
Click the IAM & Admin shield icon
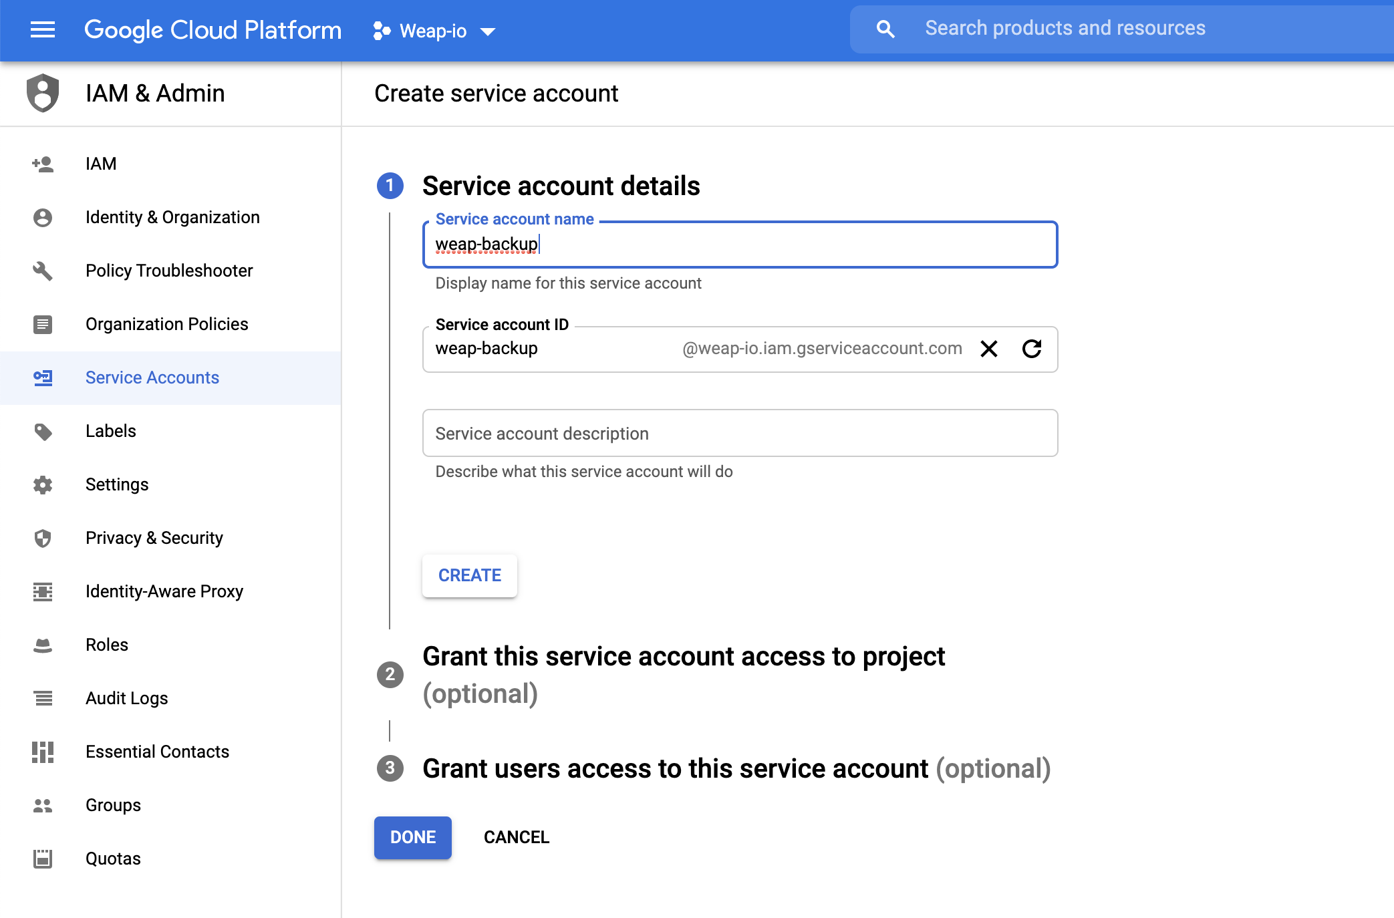point(43,93)
